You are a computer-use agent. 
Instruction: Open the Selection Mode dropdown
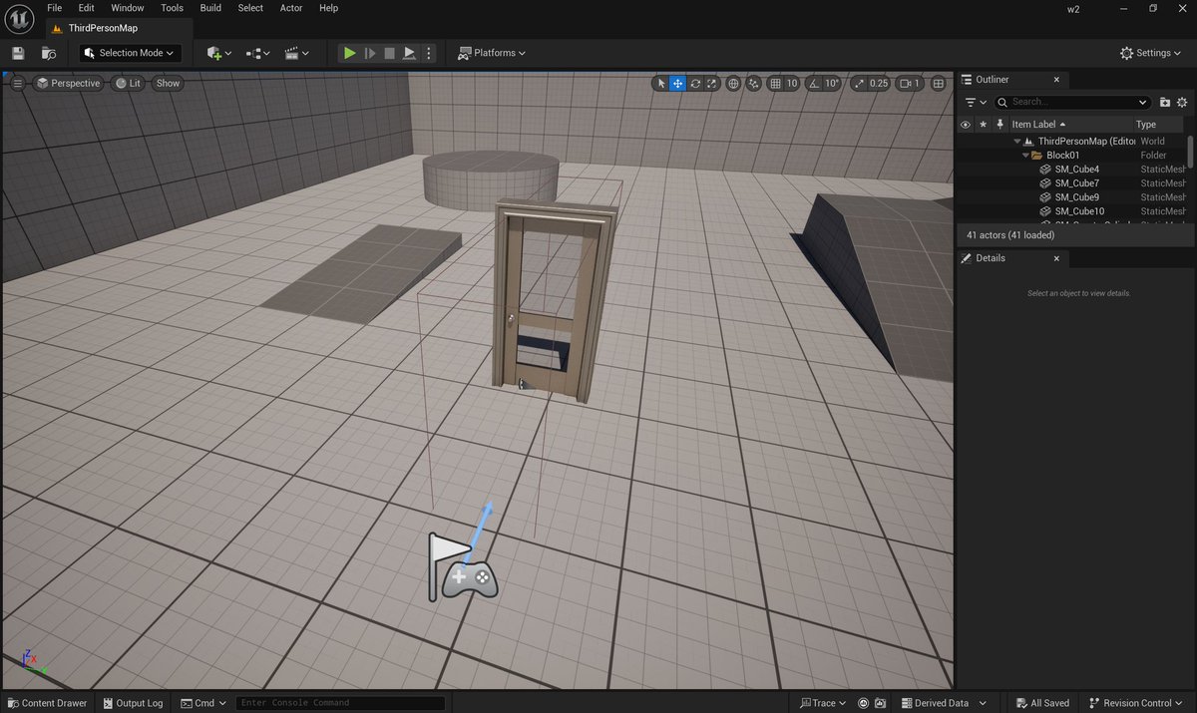[x=129, y=53]
